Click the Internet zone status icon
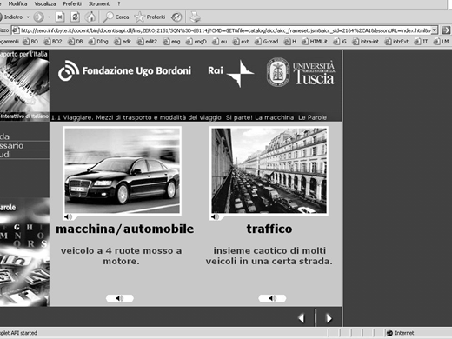 tap(389, 333)
